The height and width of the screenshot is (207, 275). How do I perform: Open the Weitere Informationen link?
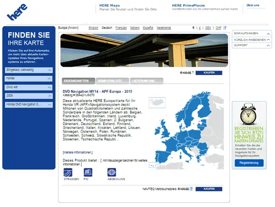(x=78, y=153)
